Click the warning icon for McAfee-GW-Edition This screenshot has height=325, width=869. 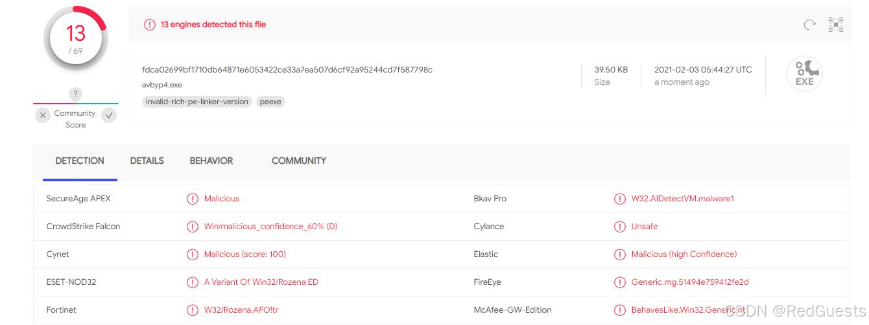pos(620,310)
